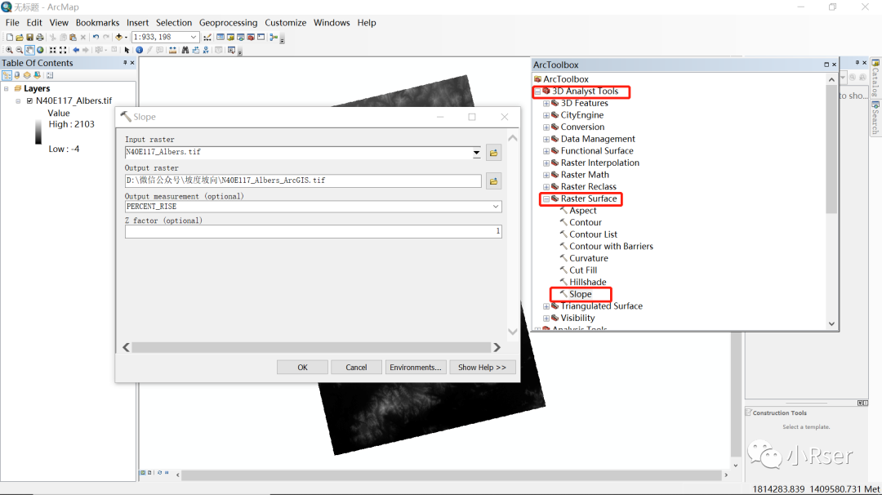The image size is (882, 495).
Task: Print the map with printer icon
Action: click(40, 37)
